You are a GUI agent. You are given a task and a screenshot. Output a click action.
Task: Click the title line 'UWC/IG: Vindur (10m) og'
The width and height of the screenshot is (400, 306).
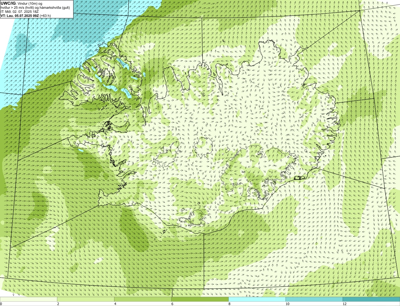(x=21, y=3)
